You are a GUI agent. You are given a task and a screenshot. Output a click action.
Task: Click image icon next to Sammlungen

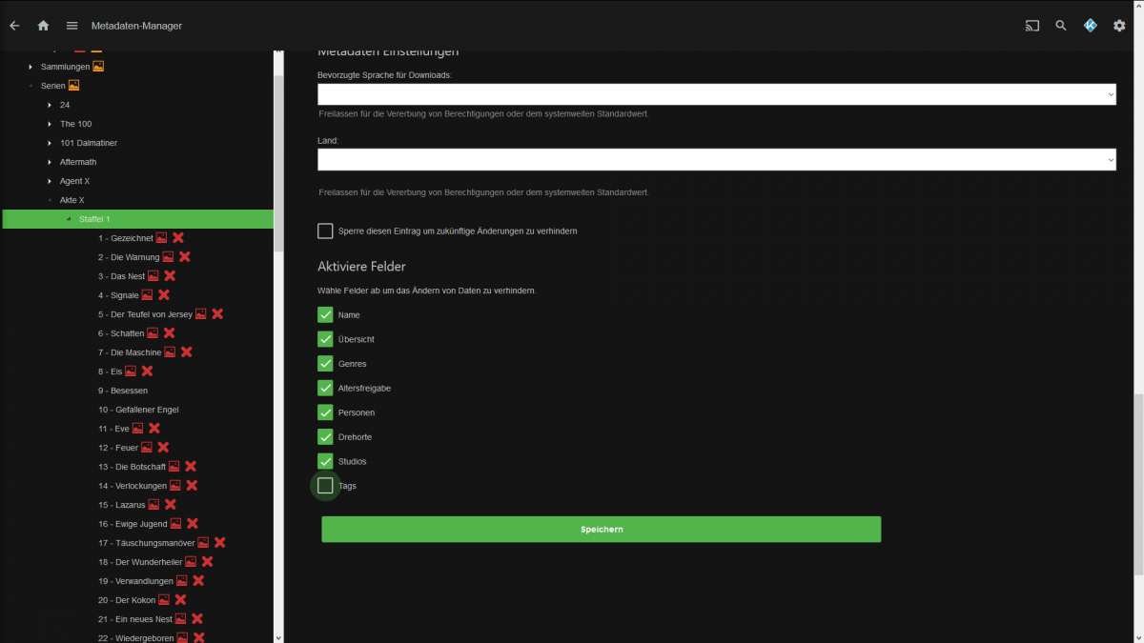click(98, 67)
